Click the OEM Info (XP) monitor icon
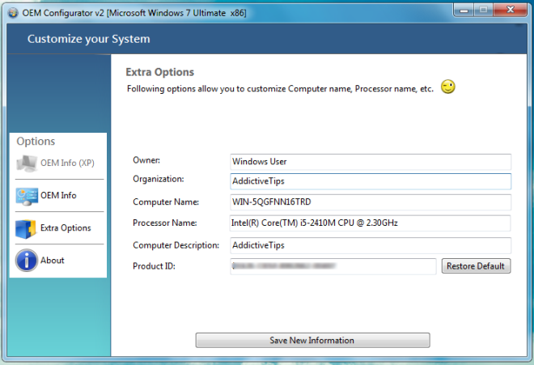Viewport: 534px width, 365px height. pos(27,163)
